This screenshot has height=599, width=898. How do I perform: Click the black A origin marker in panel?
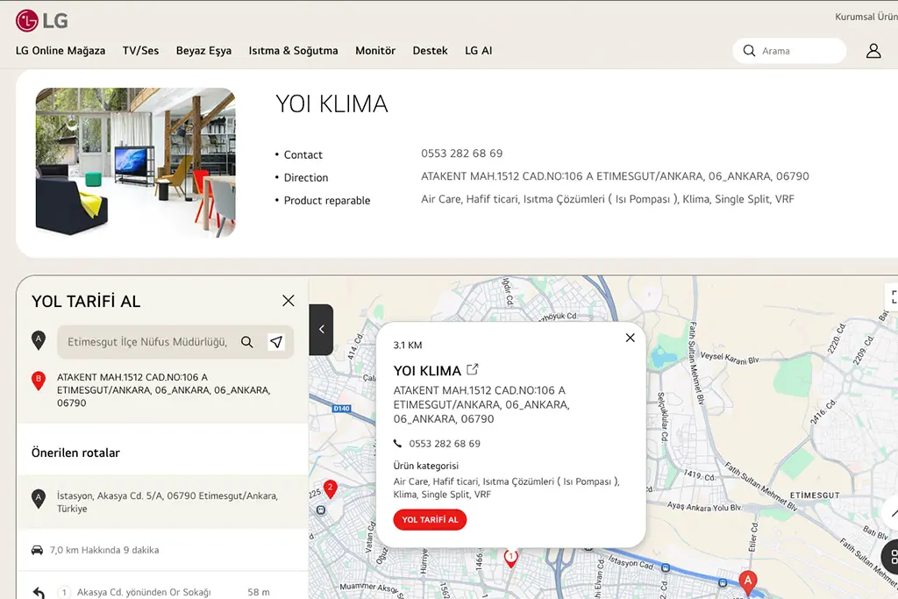39,340
